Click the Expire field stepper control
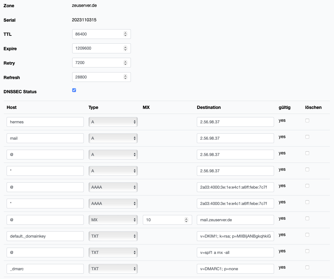Viewport: 334px width, 279px height. (125, 48)
